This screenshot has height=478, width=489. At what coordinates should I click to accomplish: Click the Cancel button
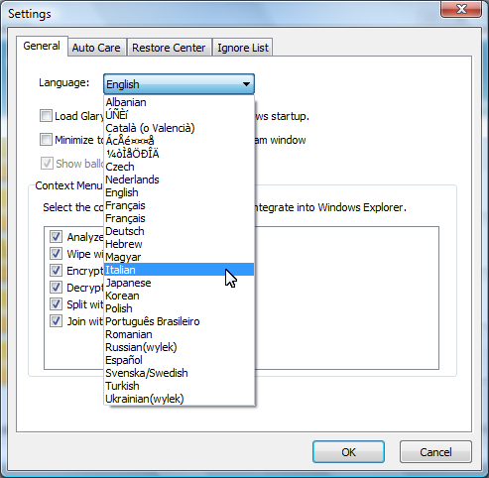click(x=435, y=452)
